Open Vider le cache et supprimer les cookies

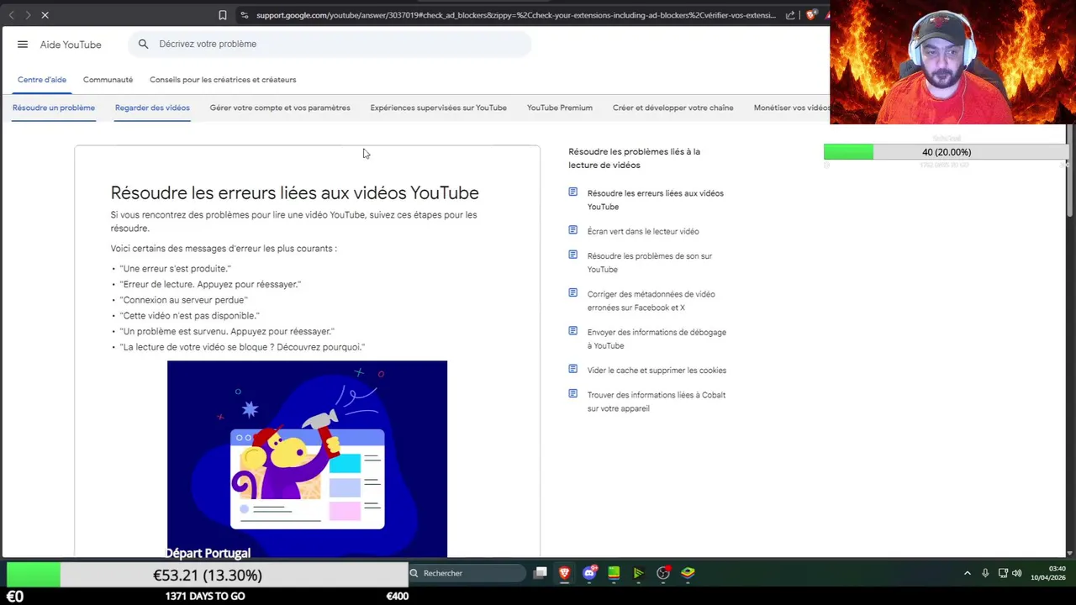[x=657, y=370]
